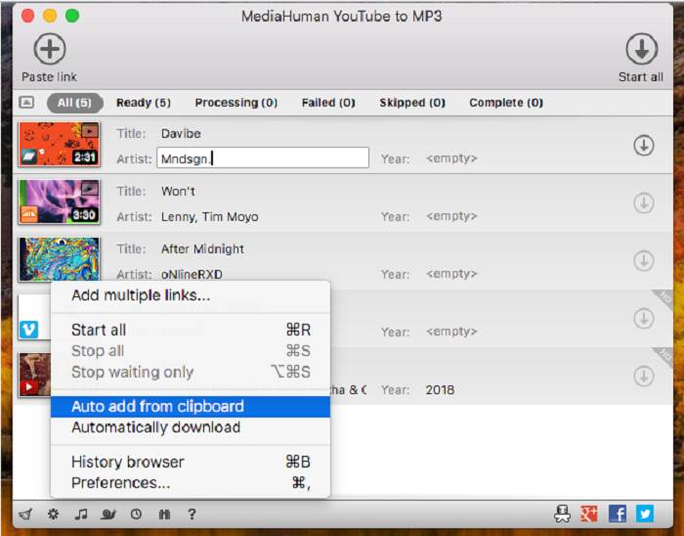Image resolution: width=684 pixels, height=536 pixels.
Task: Click the Start all download icon
Action: (x=642, y=49)
